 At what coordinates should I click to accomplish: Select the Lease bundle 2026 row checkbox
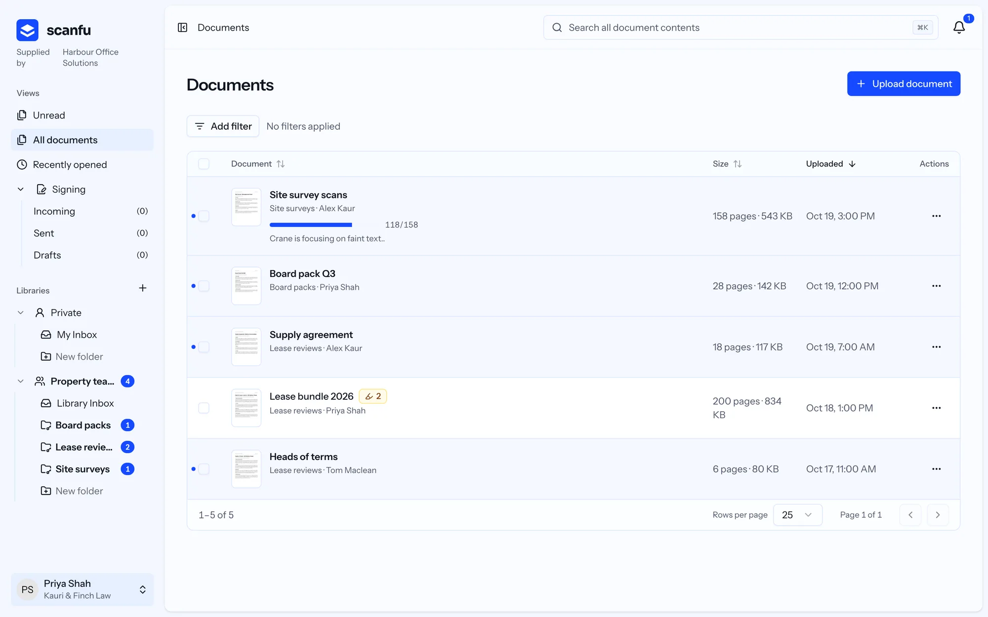click(204, 408)
